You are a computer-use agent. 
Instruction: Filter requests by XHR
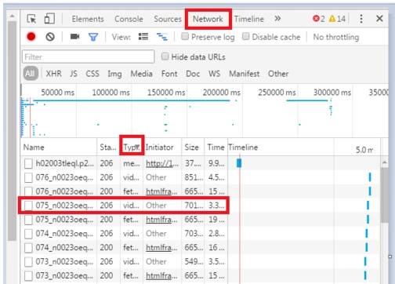(54, 74)
